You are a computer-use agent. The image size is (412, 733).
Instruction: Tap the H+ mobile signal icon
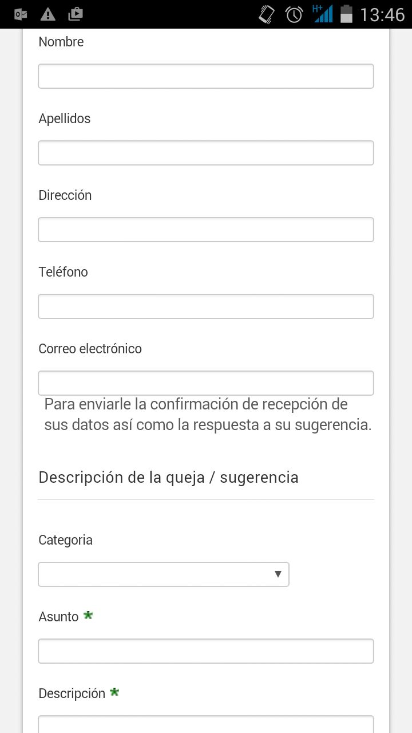pos(322,14)
